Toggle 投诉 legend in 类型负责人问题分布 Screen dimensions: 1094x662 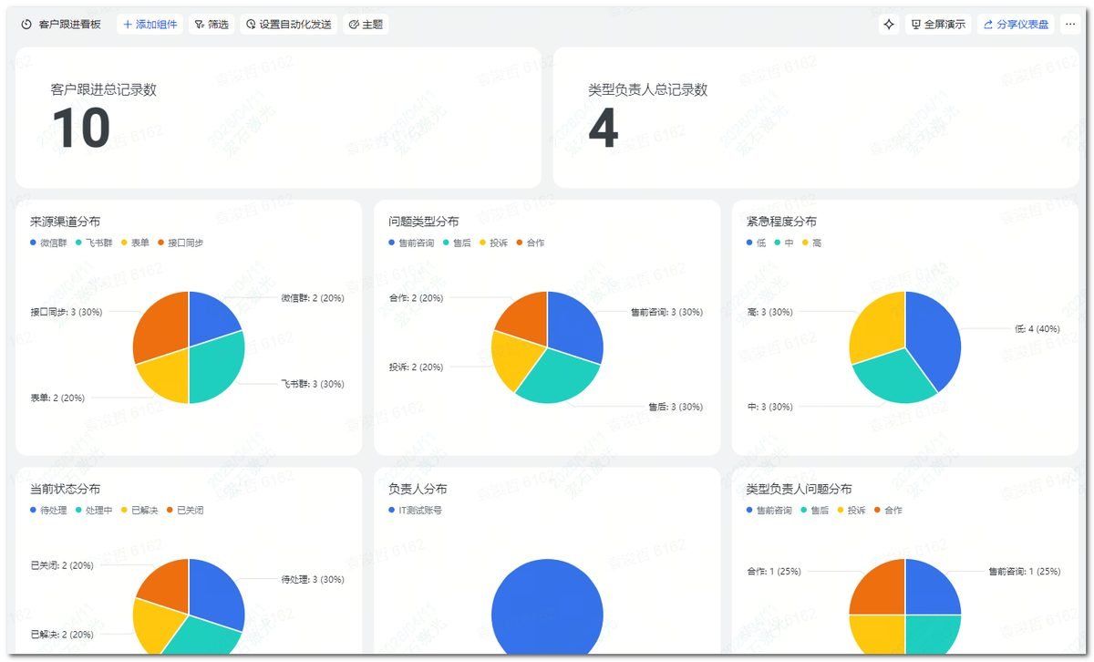[x=851, y=510]
